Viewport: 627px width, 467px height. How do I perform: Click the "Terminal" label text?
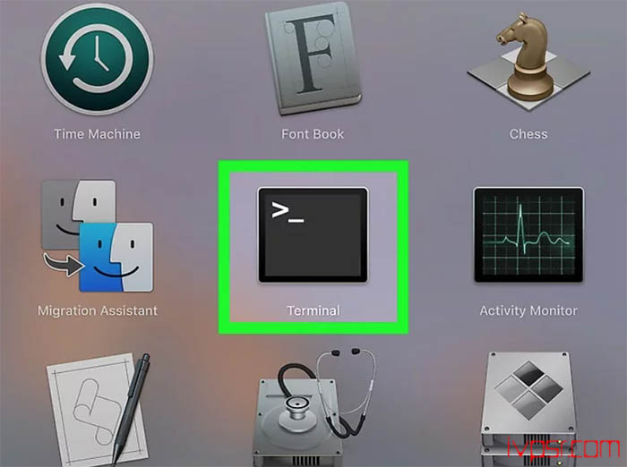tap(313, 310)
